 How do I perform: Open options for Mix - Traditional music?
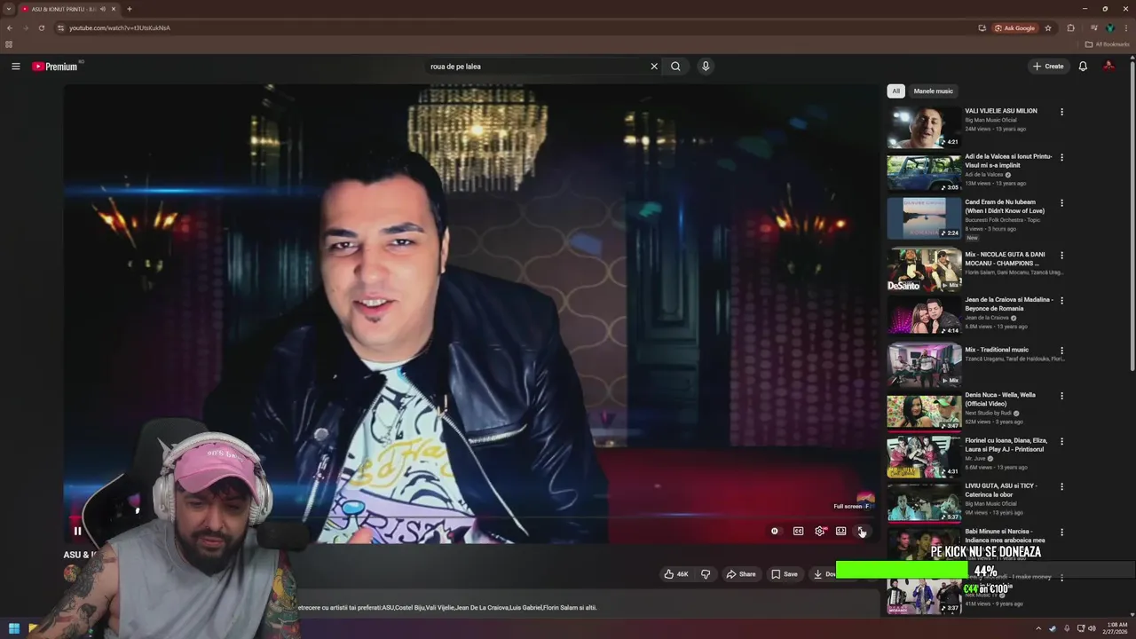pos(1061,351)
